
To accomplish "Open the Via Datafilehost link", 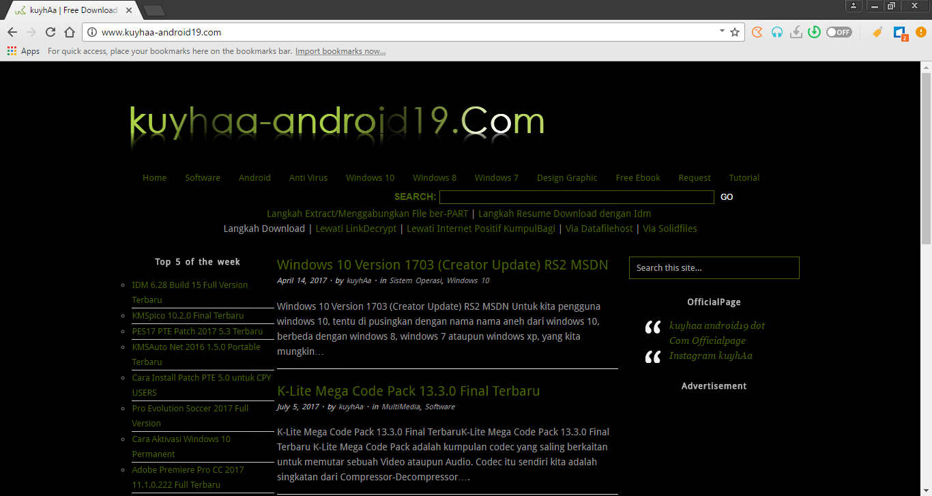I will (599, 229).
